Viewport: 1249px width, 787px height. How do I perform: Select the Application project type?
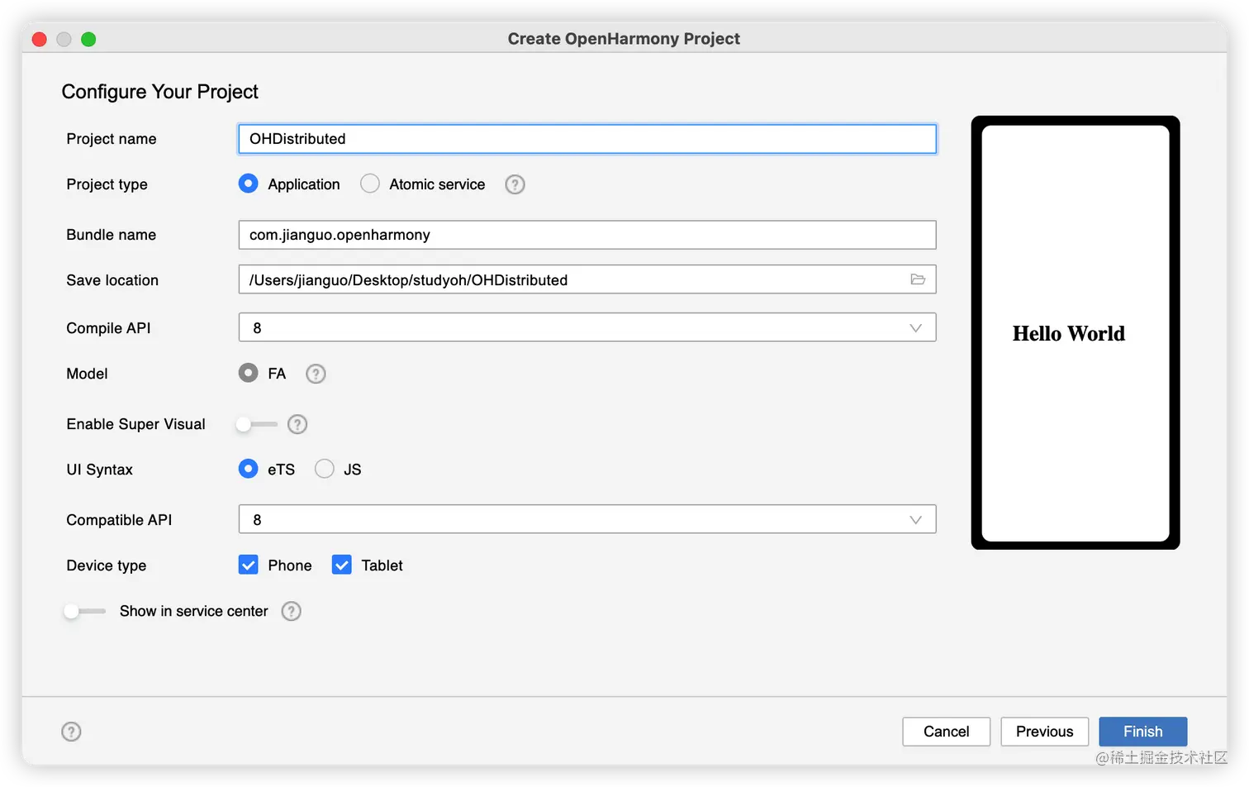click(x=248, y=184)
